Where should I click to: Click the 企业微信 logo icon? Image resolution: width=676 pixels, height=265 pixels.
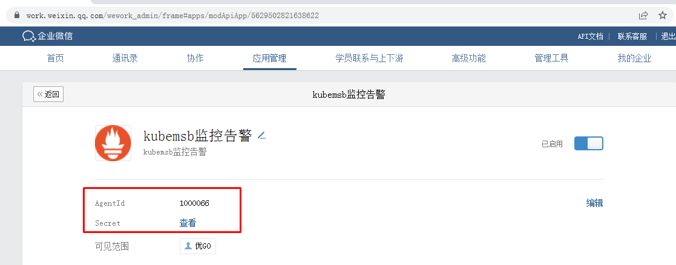point(29,36)
